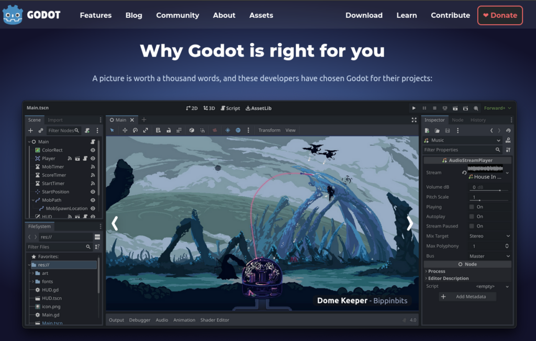This screenshot has width=536, height=341.
Task: Toggle visibility eye of ColorRect node
Action: 93,150
